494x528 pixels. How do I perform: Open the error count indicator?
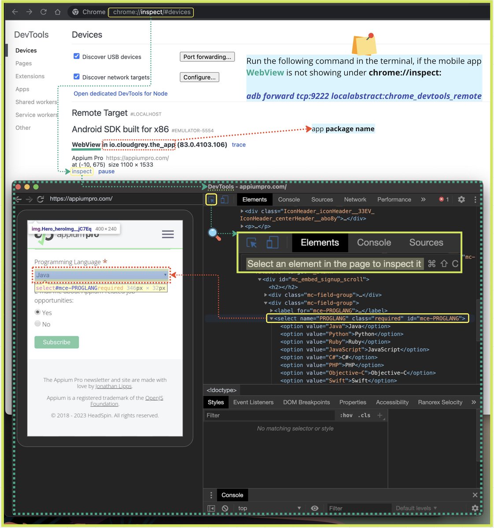point(444,200)
